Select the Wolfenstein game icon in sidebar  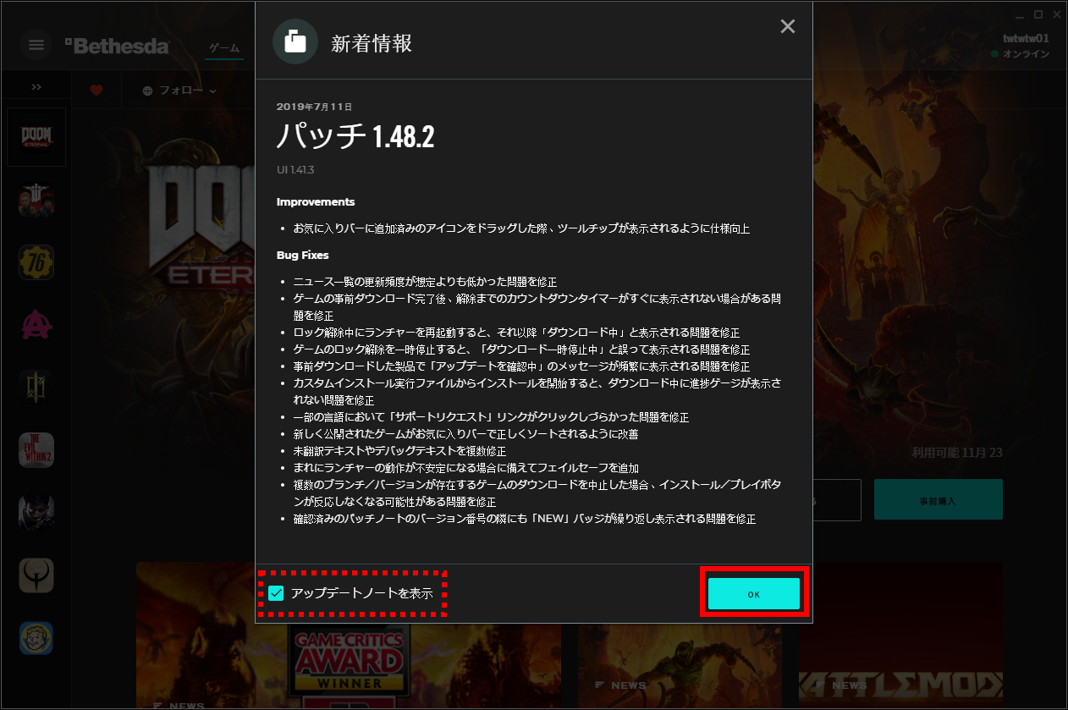coord(36,200)
